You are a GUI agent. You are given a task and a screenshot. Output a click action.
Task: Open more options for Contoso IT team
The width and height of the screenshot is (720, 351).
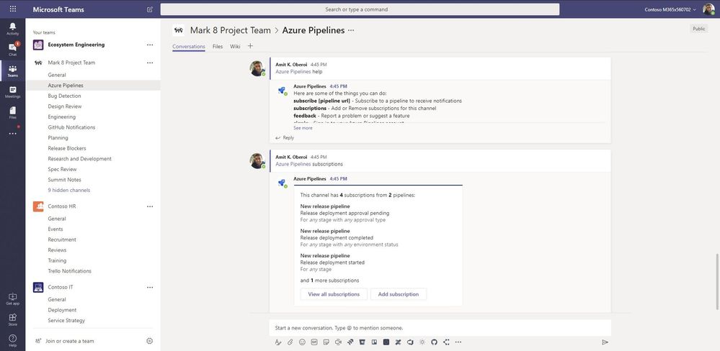150,287
